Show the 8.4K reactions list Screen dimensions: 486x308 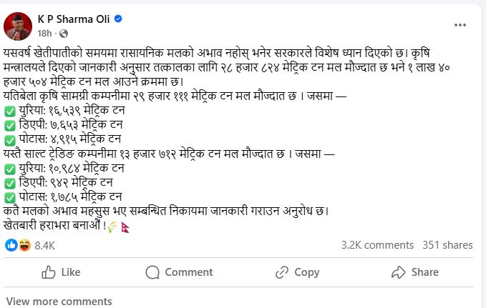45,245
